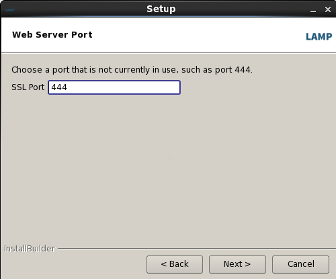Click the Setup title in the title bar
Screen dimensions: 336x279
pos(161,9)
